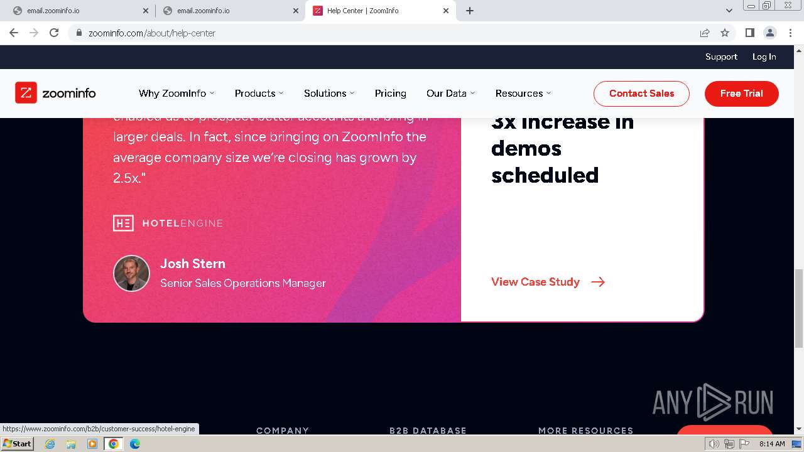Click the page vertical scrollbar thumb
The image size is (804, 452).
(799, 308)
